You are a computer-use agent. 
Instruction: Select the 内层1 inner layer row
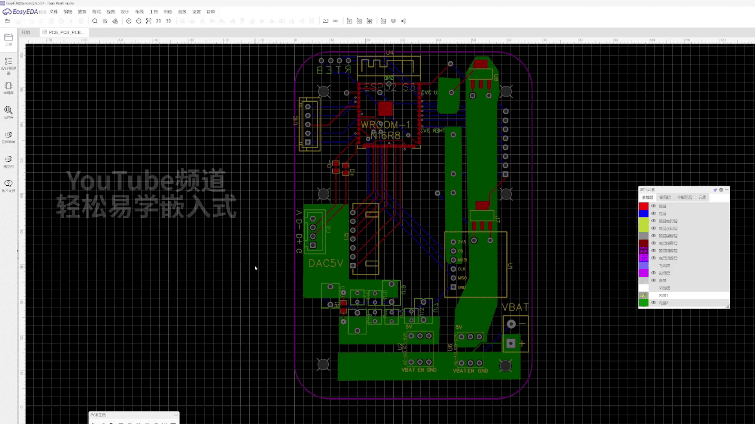point(684,295)
